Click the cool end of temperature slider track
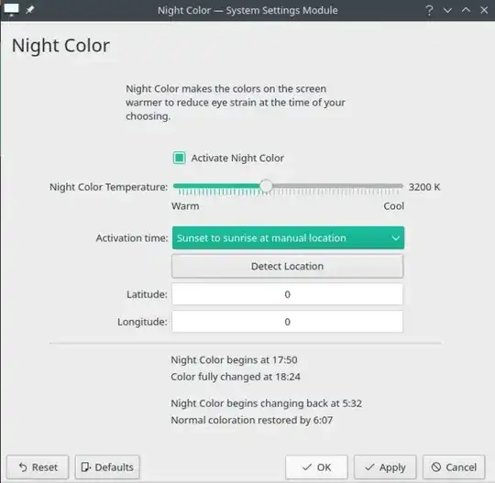Viewport: 495px width, 483px height. pyautogui.click(x=401, y=186)
